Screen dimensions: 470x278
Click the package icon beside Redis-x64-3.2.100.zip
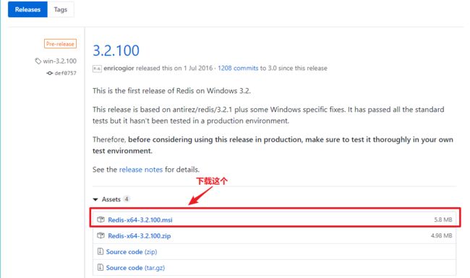101,235
